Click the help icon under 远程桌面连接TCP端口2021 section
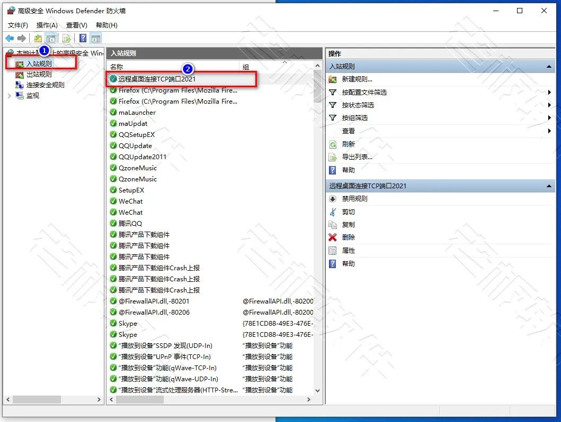Screen dimensions: 561x422 coord(333,264)
